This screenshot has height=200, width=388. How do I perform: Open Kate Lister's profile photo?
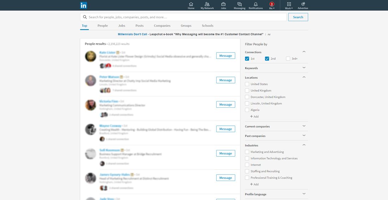pyautogui.click(x=91, y=56)
